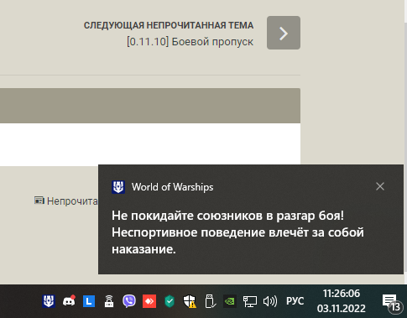Screen dimensions: 407x318
Task: Click the World of Warships notification logo
Action: click(118, 187)
